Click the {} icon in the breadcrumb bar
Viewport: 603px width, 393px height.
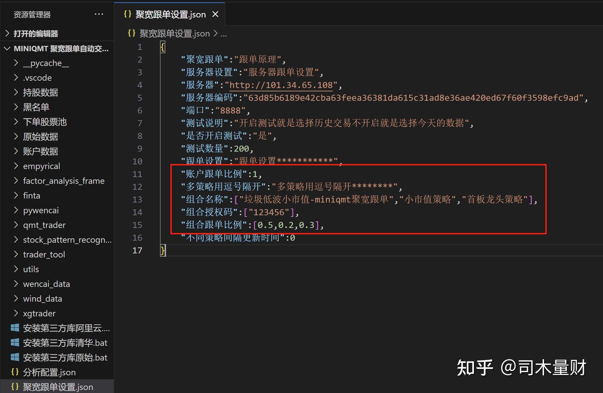131,33
